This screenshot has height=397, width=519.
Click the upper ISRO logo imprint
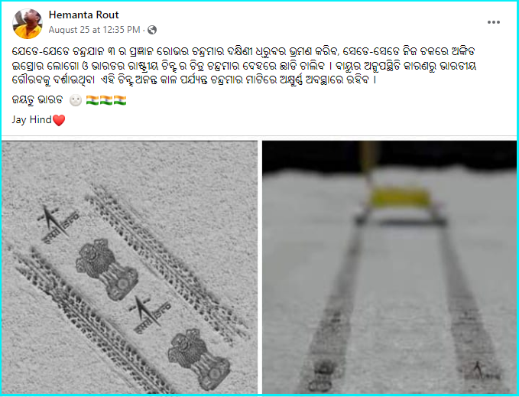tap(57, 224)
